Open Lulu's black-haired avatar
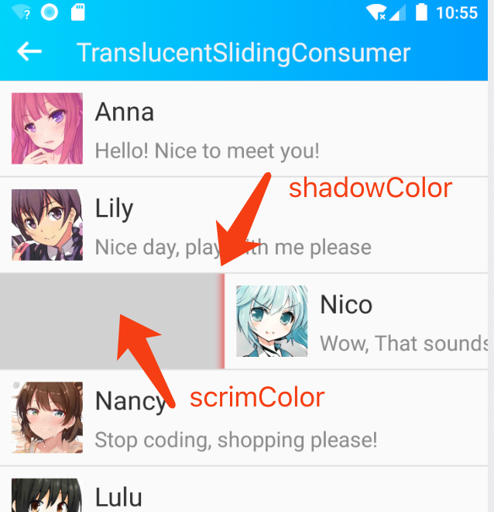Viewport: 494px width, 512px height. [47, 495]
